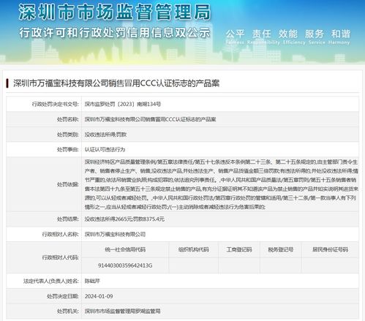Click the slogan word 服务 in banner
Viewport: 365px width, 321px height.
(x=315, y=34)
